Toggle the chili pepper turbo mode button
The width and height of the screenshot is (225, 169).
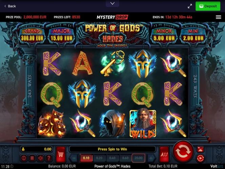[164, 154]
